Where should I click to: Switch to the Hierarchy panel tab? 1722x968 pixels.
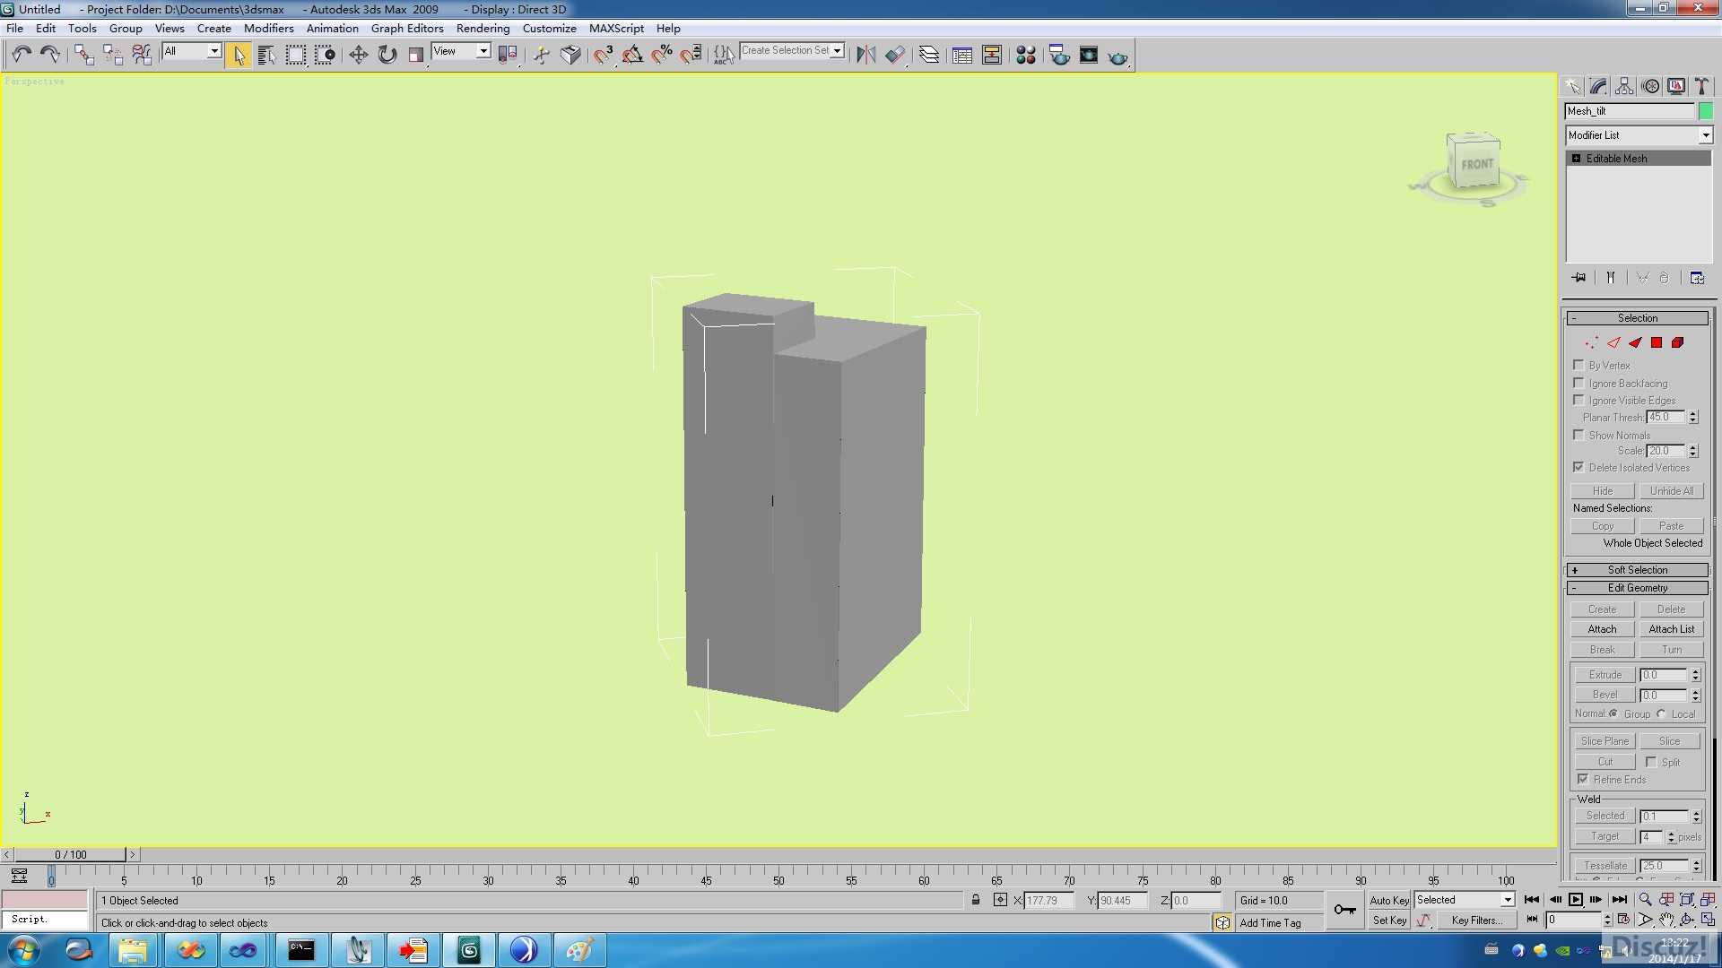click(x=1624, y=86)
